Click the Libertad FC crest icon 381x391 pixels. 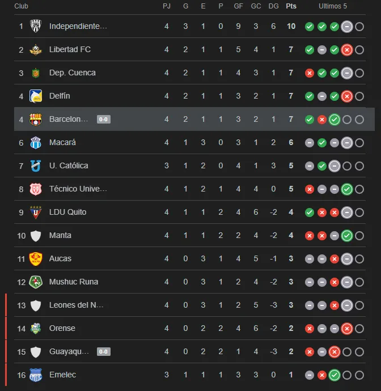pyautogui.click(x=36, y=49)
